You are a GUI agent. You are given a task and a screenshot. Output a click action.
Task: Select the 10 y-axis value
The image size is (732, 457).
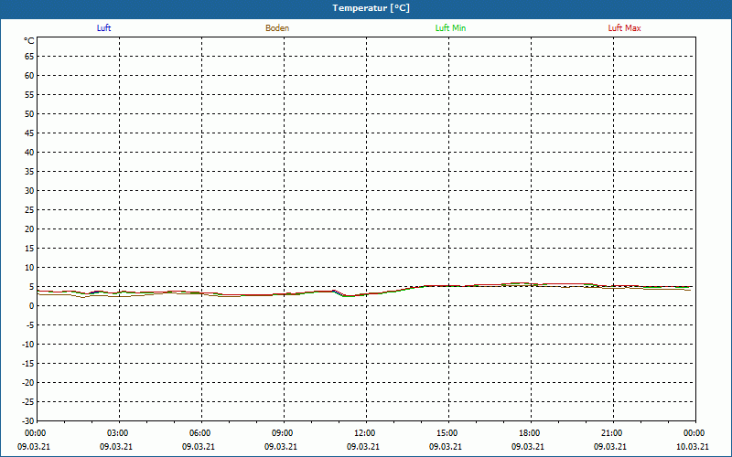point(29,268)
